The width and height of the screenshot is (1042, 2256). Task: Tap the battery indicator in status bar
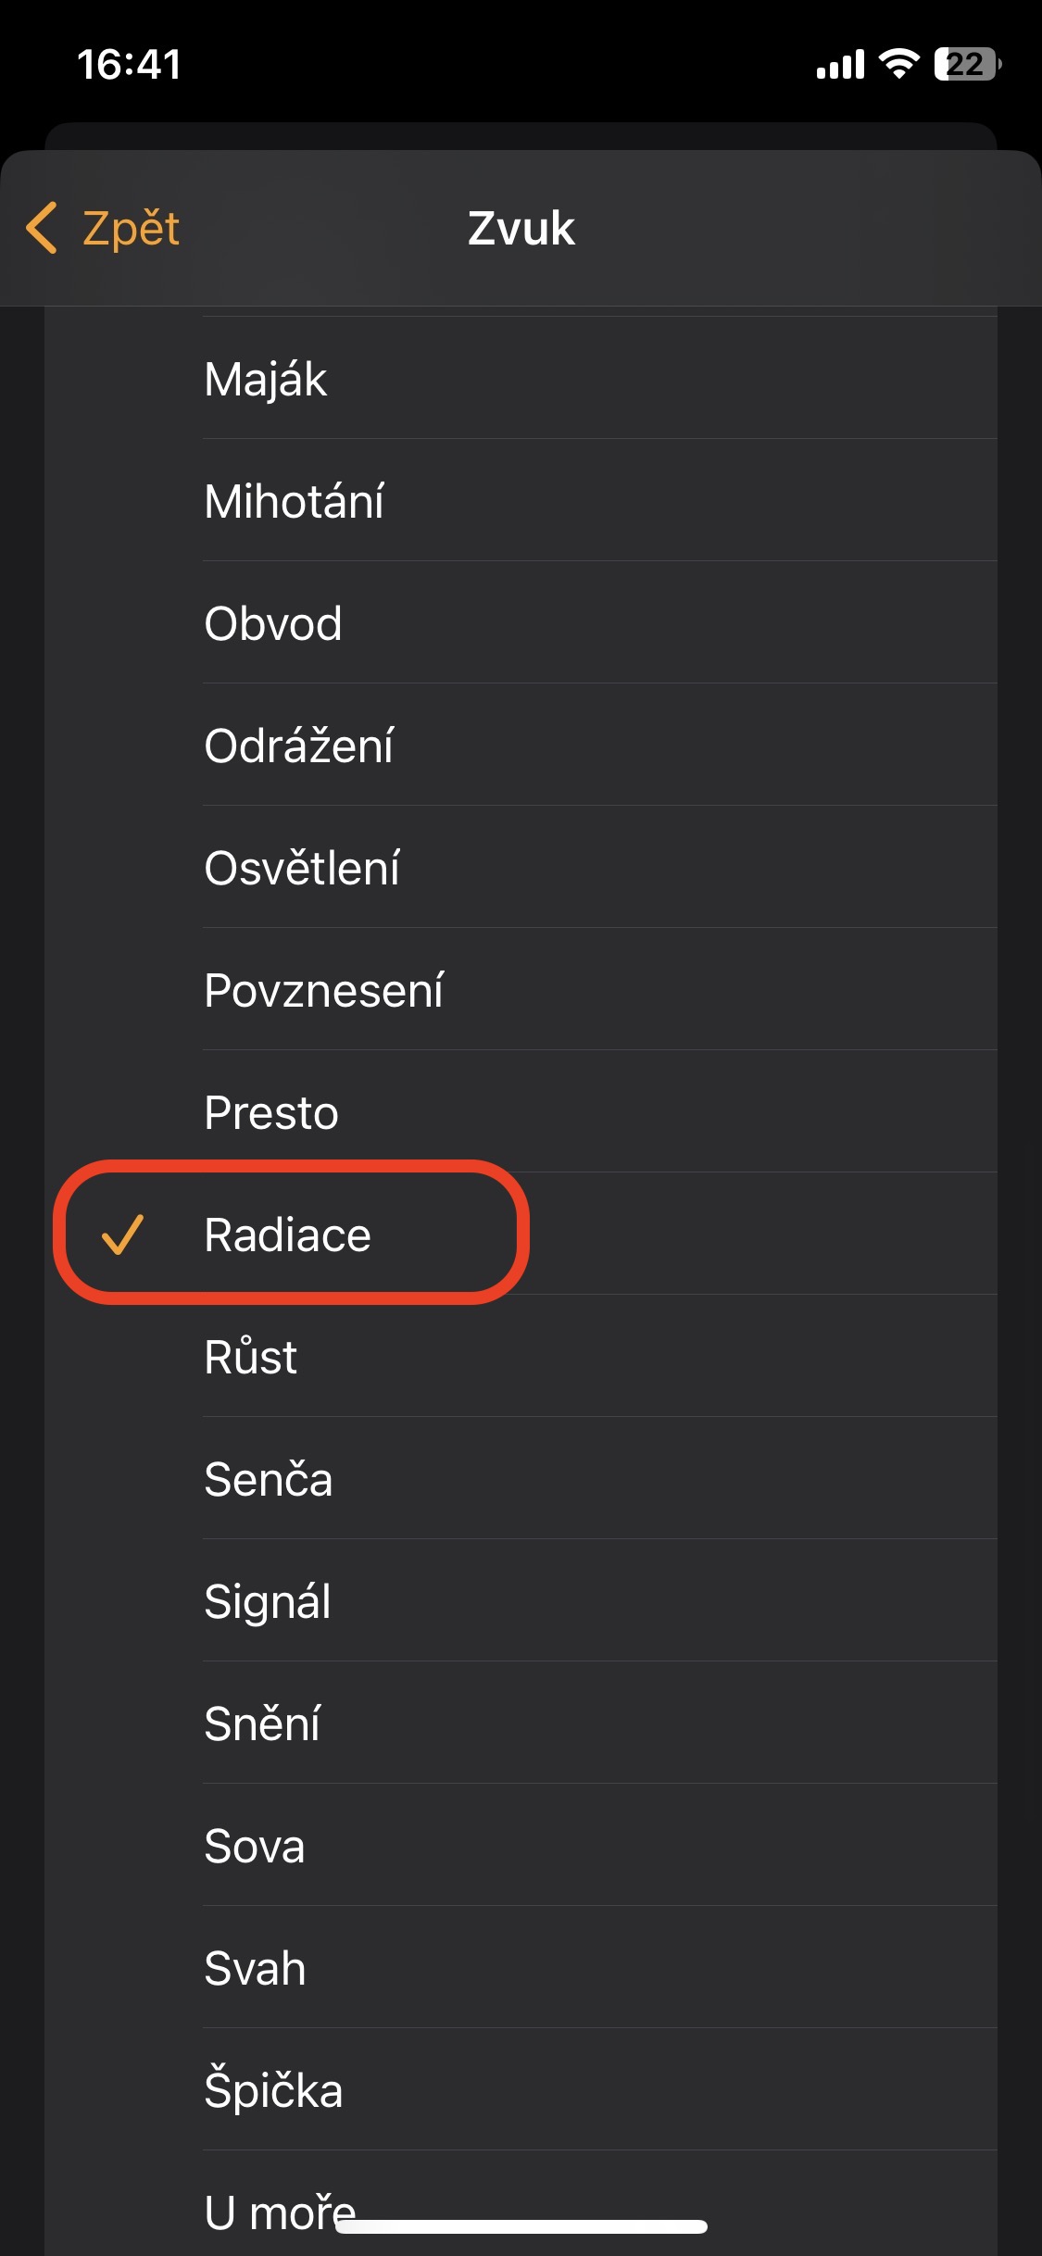[967, 64]
